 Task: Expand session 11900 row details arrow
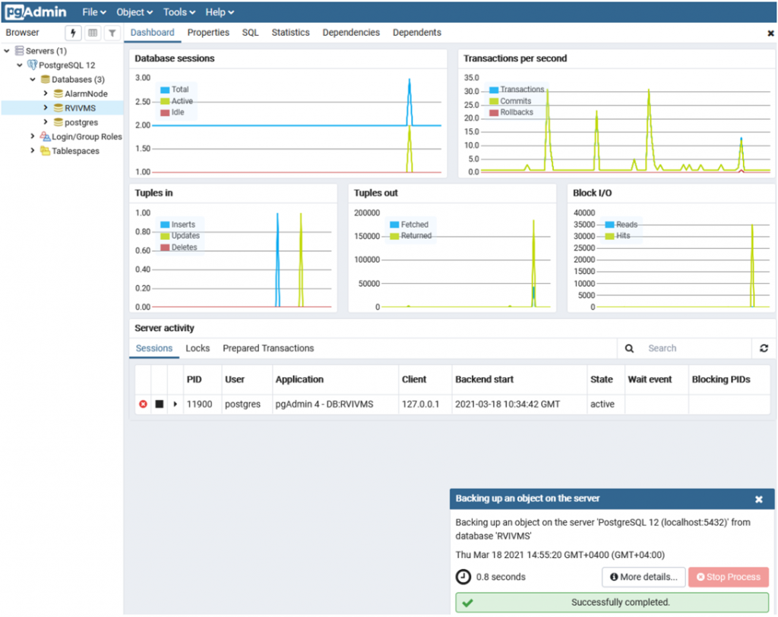(x=176, y=405)
